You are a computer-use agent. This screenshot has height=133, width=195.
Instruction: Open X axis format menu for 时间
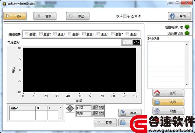[101, 108]
